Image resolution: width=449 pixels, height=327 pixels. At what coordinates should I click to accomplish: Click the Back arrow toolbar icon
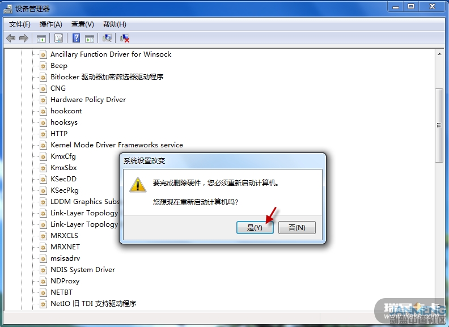tap(11, 38)
